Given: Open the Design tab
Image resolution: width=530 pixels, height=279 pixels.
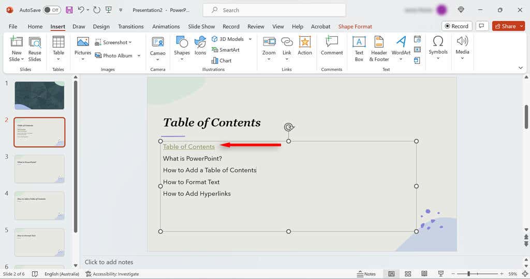Looking at the screenshot, I should [101, 26].
